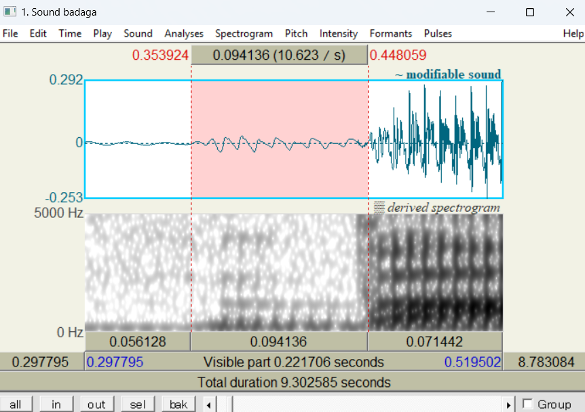Viewport: 585px width, 412px height.
Task: Minimize the Sound badaga window
Action: 491,12
